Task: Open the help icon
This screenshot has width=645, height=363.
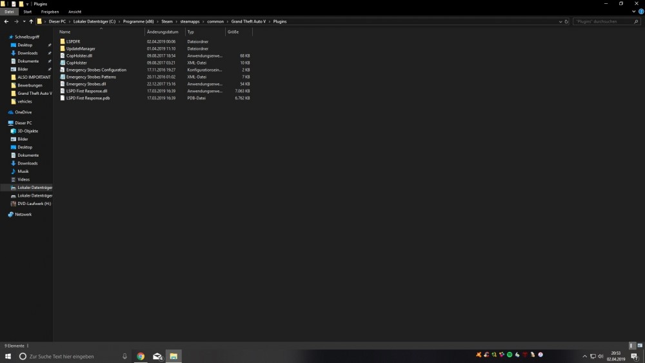Action: (641, 12)
